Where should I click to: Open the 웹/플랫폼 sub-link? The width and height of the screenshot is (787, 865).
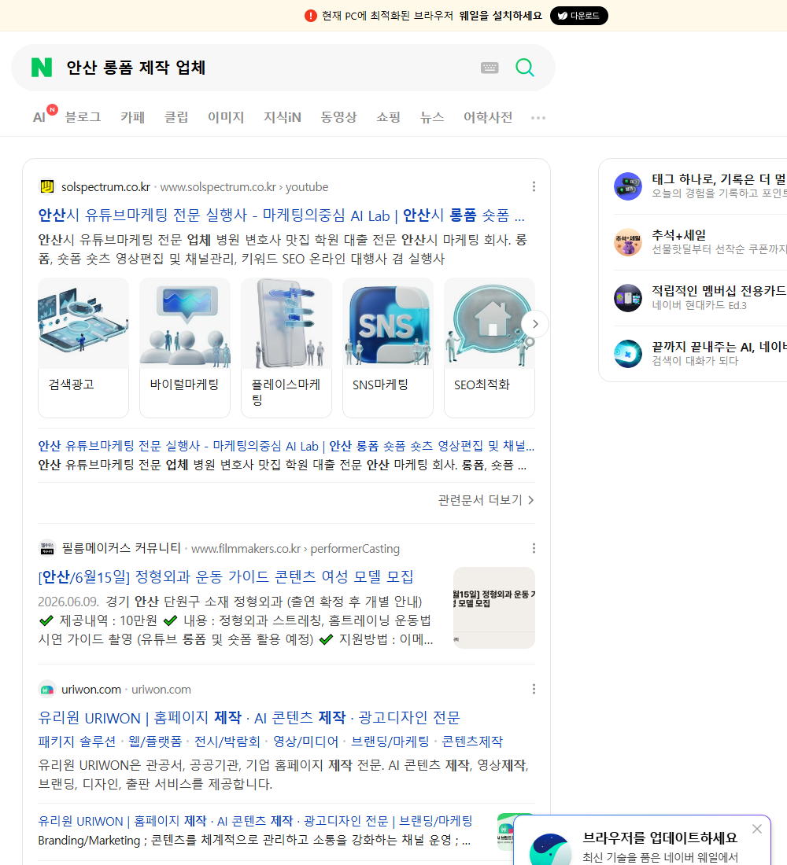click(x=155, y=742)
